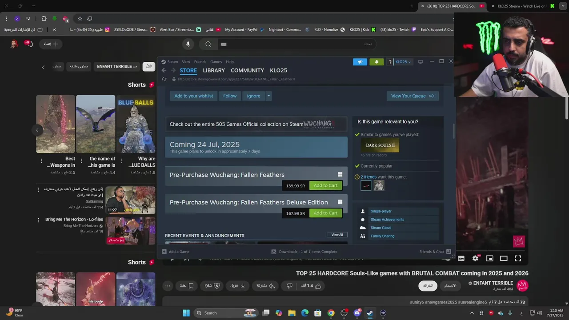Open Steam from the Windows taskbar
The height and width of the screenshot is (320, 569).
(x=370, y=313)
